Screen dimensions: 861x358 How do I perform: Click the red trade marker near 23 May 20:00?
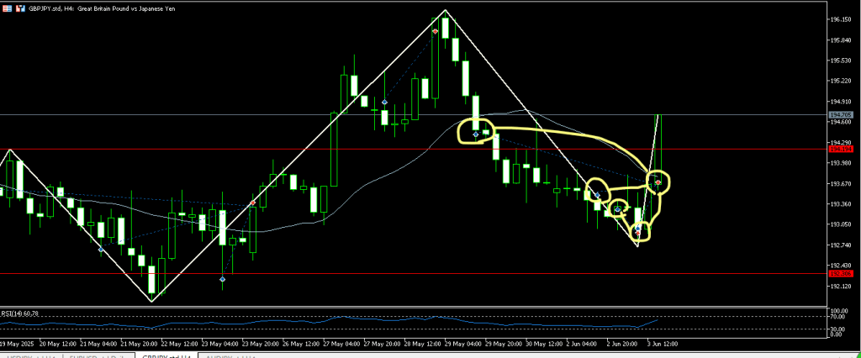coord(252,203)
